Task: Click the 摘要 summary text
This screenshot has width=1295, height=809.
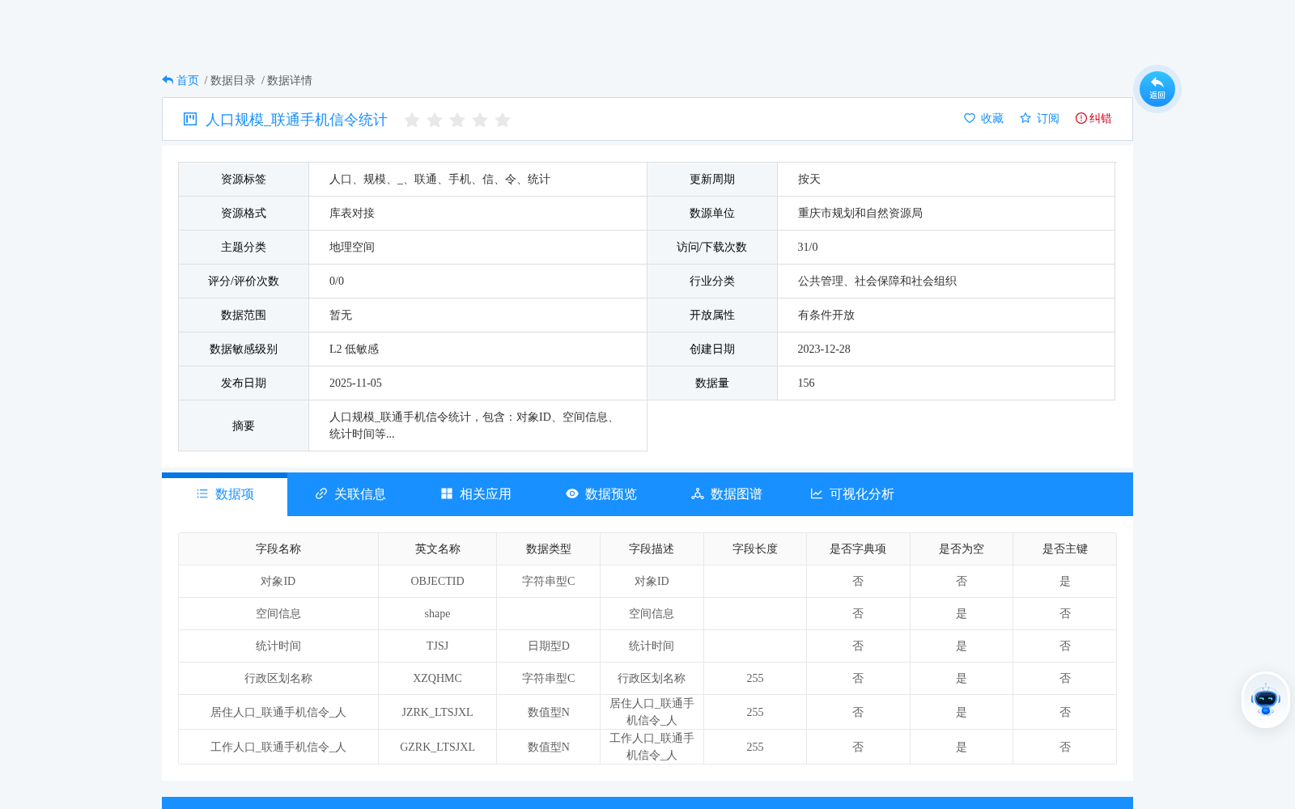Action: [x=474, y=426]
